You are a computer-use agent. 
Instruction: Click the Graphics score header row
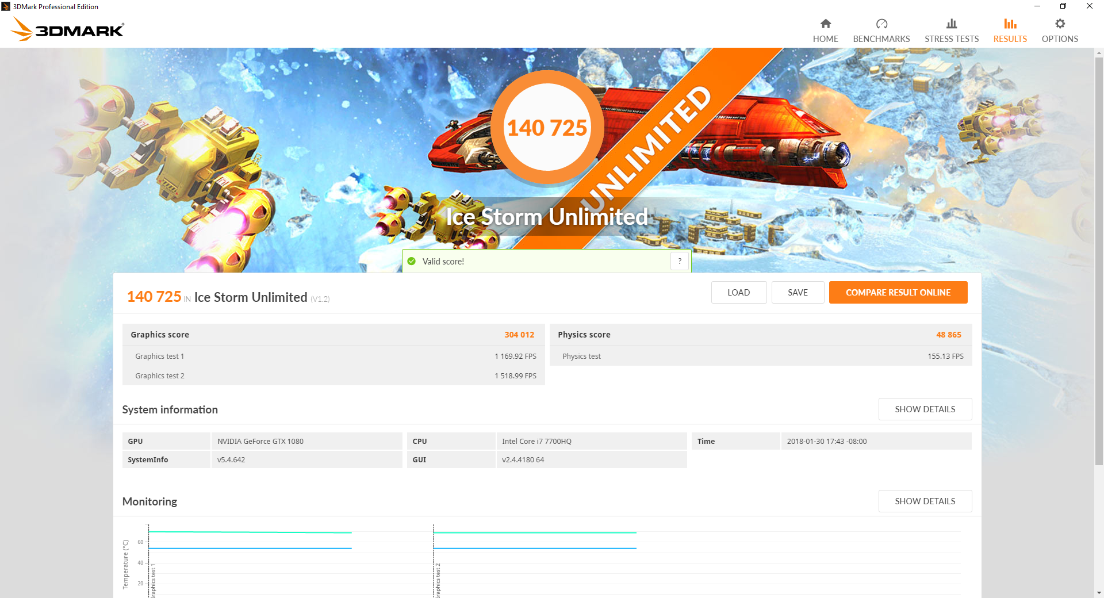(x=333, y=335)
